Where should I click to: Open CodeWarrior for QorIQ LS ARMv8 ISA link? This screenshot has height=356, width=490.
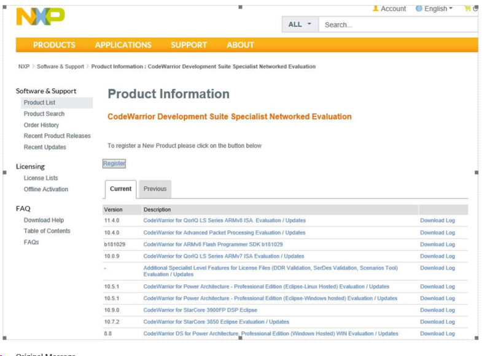(x=224, y=221)
